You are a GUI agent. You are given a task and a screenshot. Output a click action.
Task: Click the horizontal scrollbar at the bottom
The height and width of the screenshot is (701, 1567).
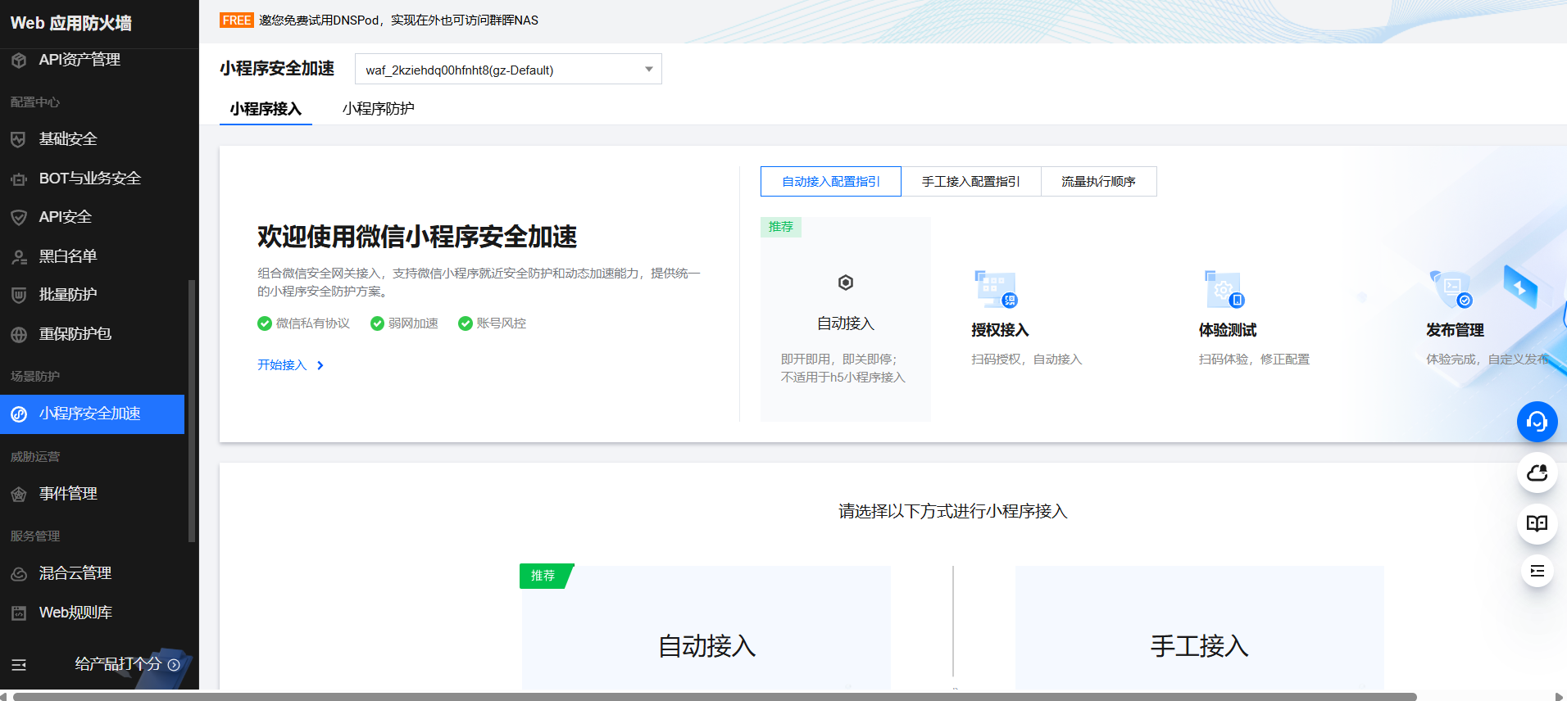[x=715, y=697]
